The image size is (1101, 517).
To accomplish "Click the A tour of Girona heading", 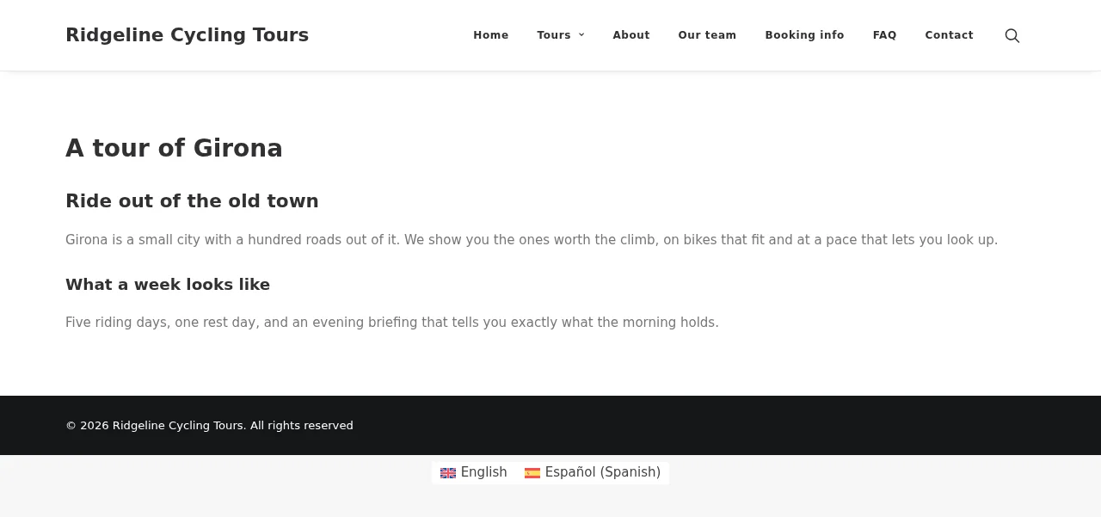I will click(x=174, y=148).
